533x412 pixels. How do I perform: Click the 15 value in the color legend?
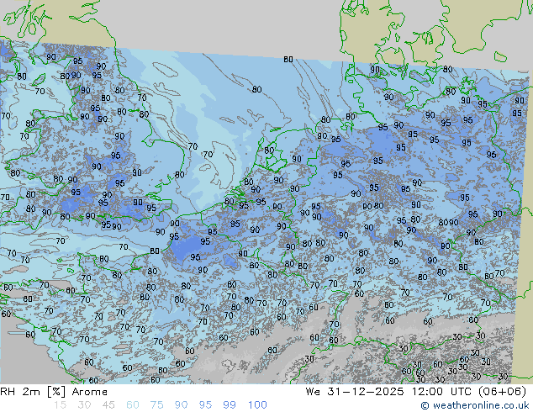coord(60,405)
